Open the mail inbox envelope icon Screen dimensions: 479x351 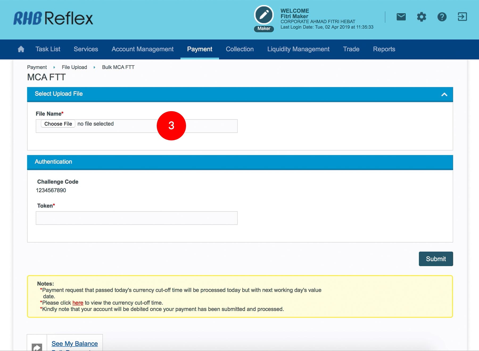click(401, 17)
